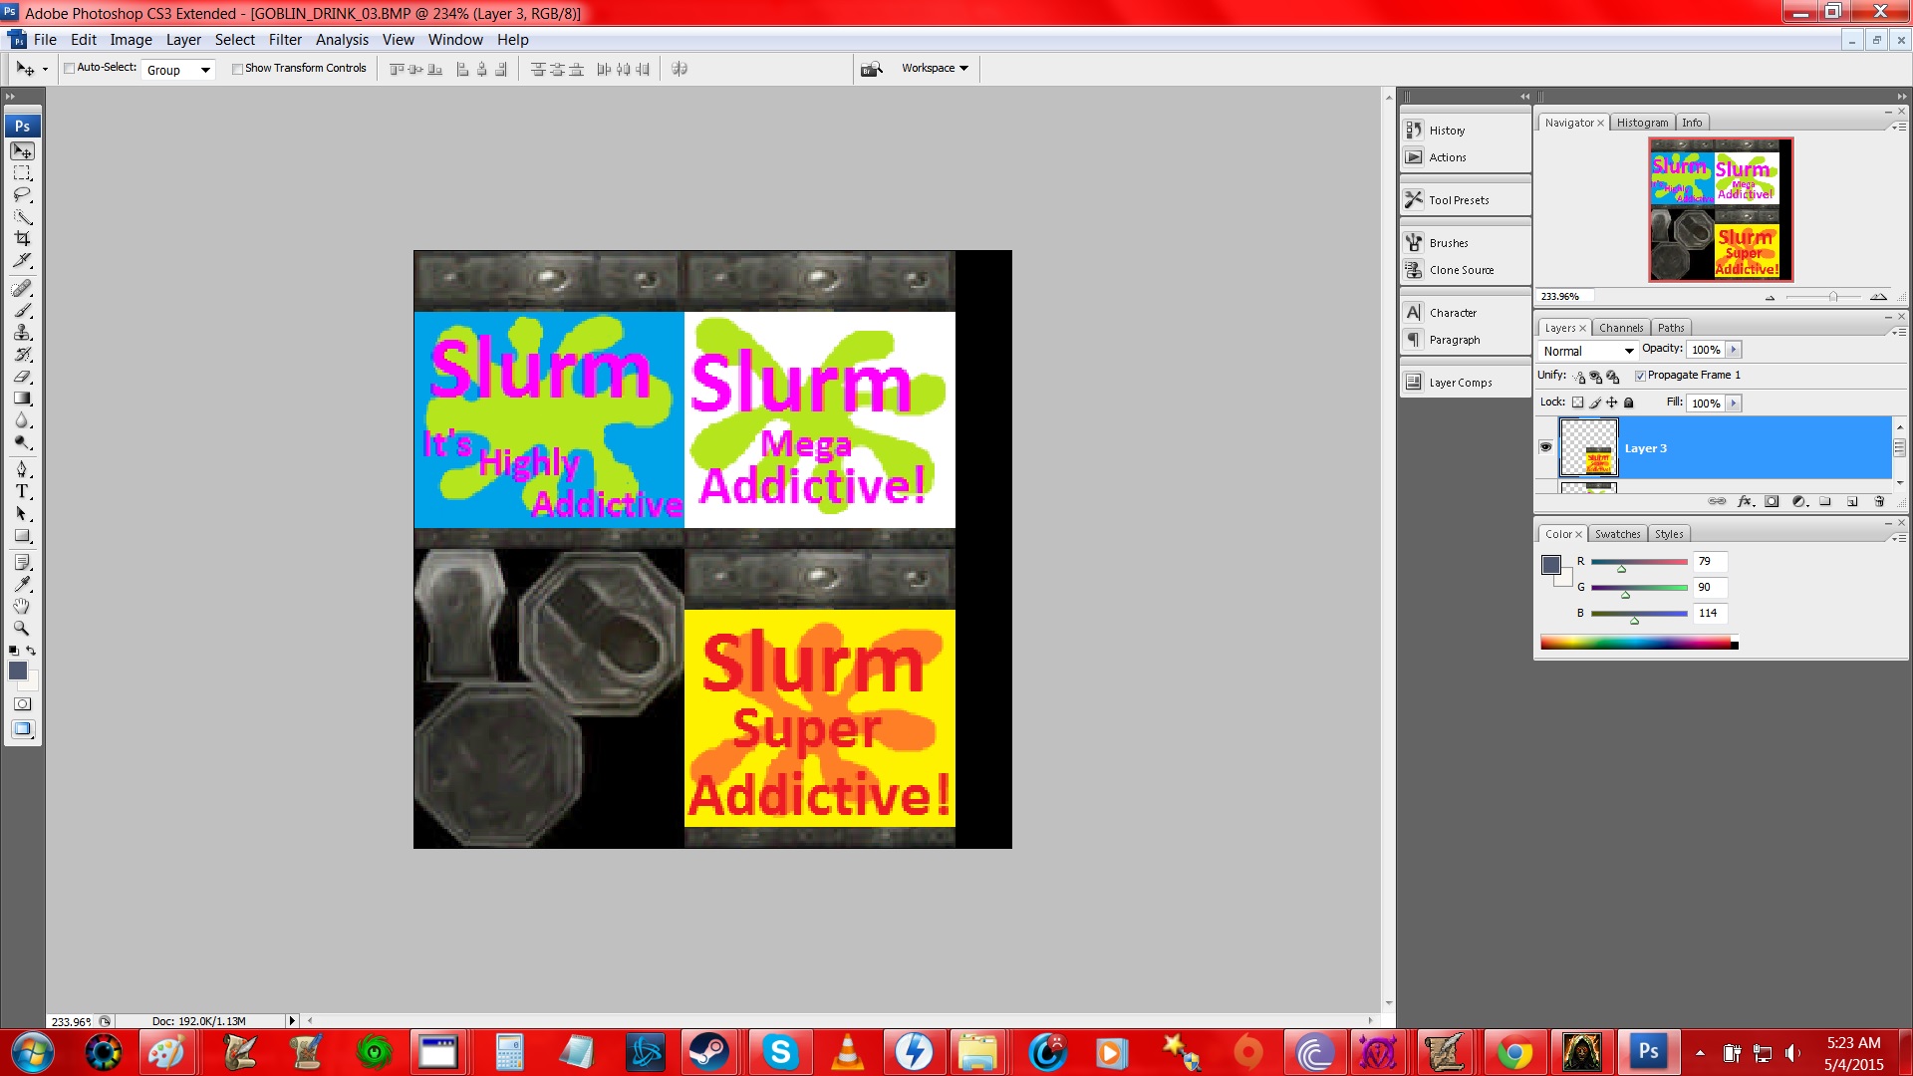Select the Dodge tool
This screenshot has width=1913, height=1076.
(x=22, y=442)
